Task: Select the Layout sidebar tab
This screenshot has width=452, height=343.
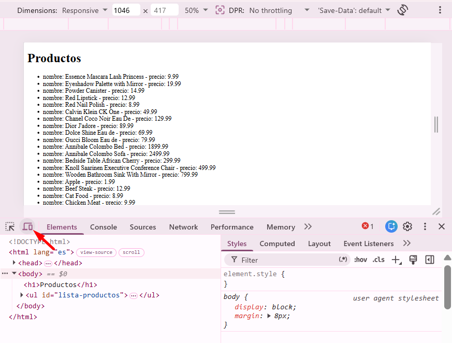Action: 319,244
